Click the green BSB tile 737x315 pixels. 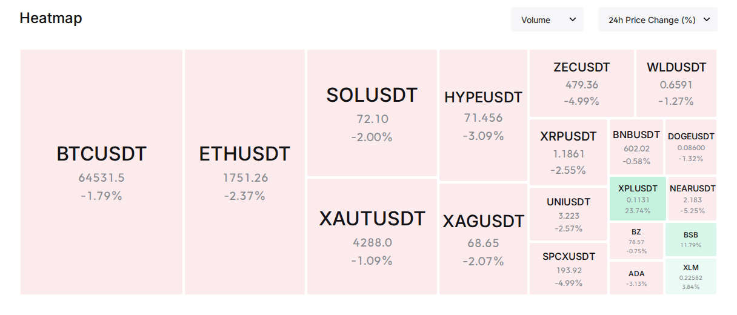click(691, 239)
